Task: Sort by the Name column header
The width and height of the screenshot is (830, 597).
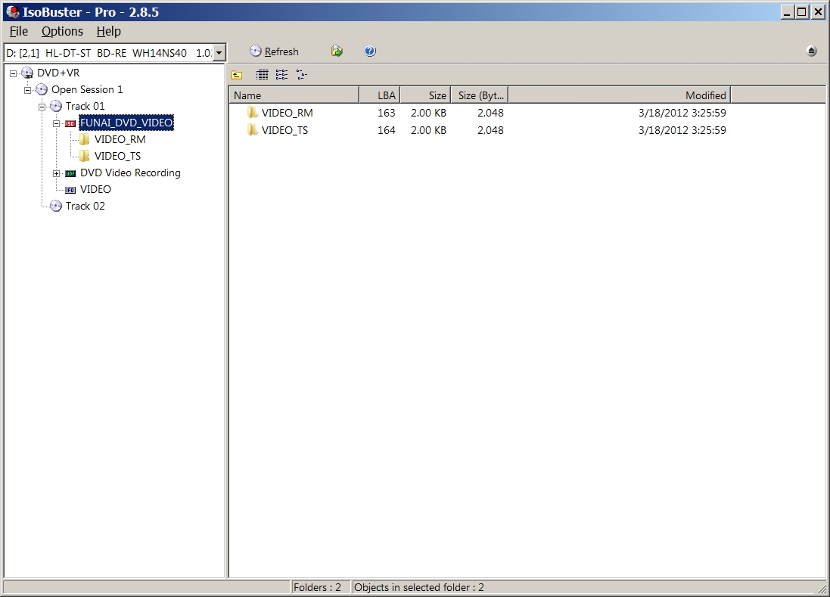Action: tap(294, 95)
